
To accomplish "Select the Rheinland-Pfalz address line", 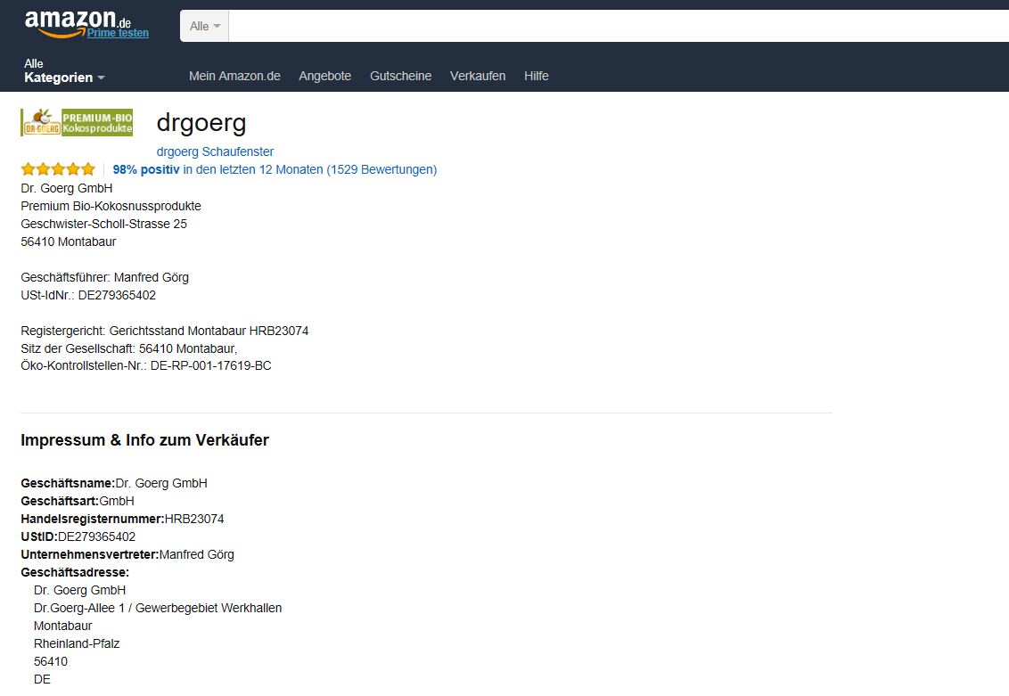I will click(x=77, y=643).
